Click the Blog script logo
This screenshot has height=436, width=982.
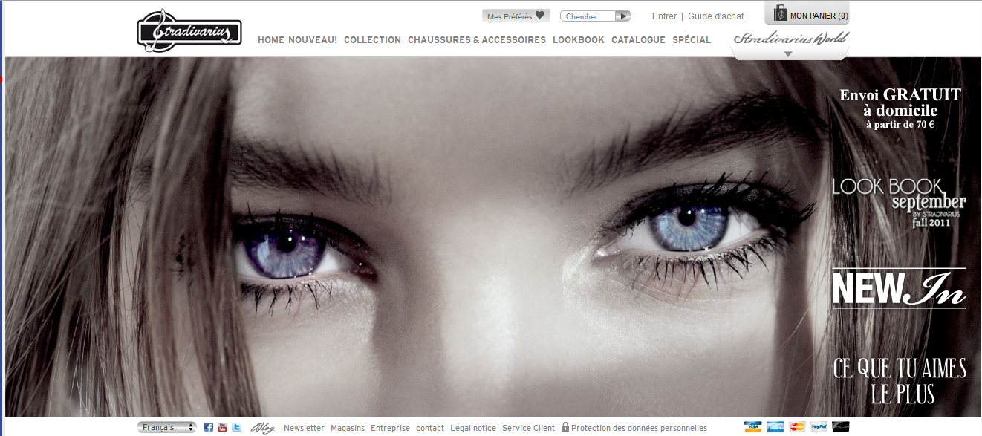262,428
